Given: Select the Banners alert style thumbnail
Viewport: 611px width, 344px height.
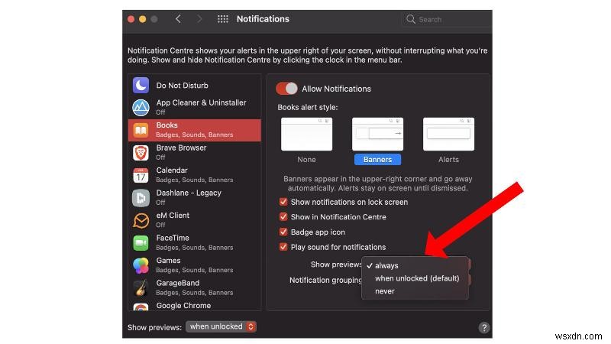Looking at the screenshot, I should pyautogui.click(x=377, y=135).
